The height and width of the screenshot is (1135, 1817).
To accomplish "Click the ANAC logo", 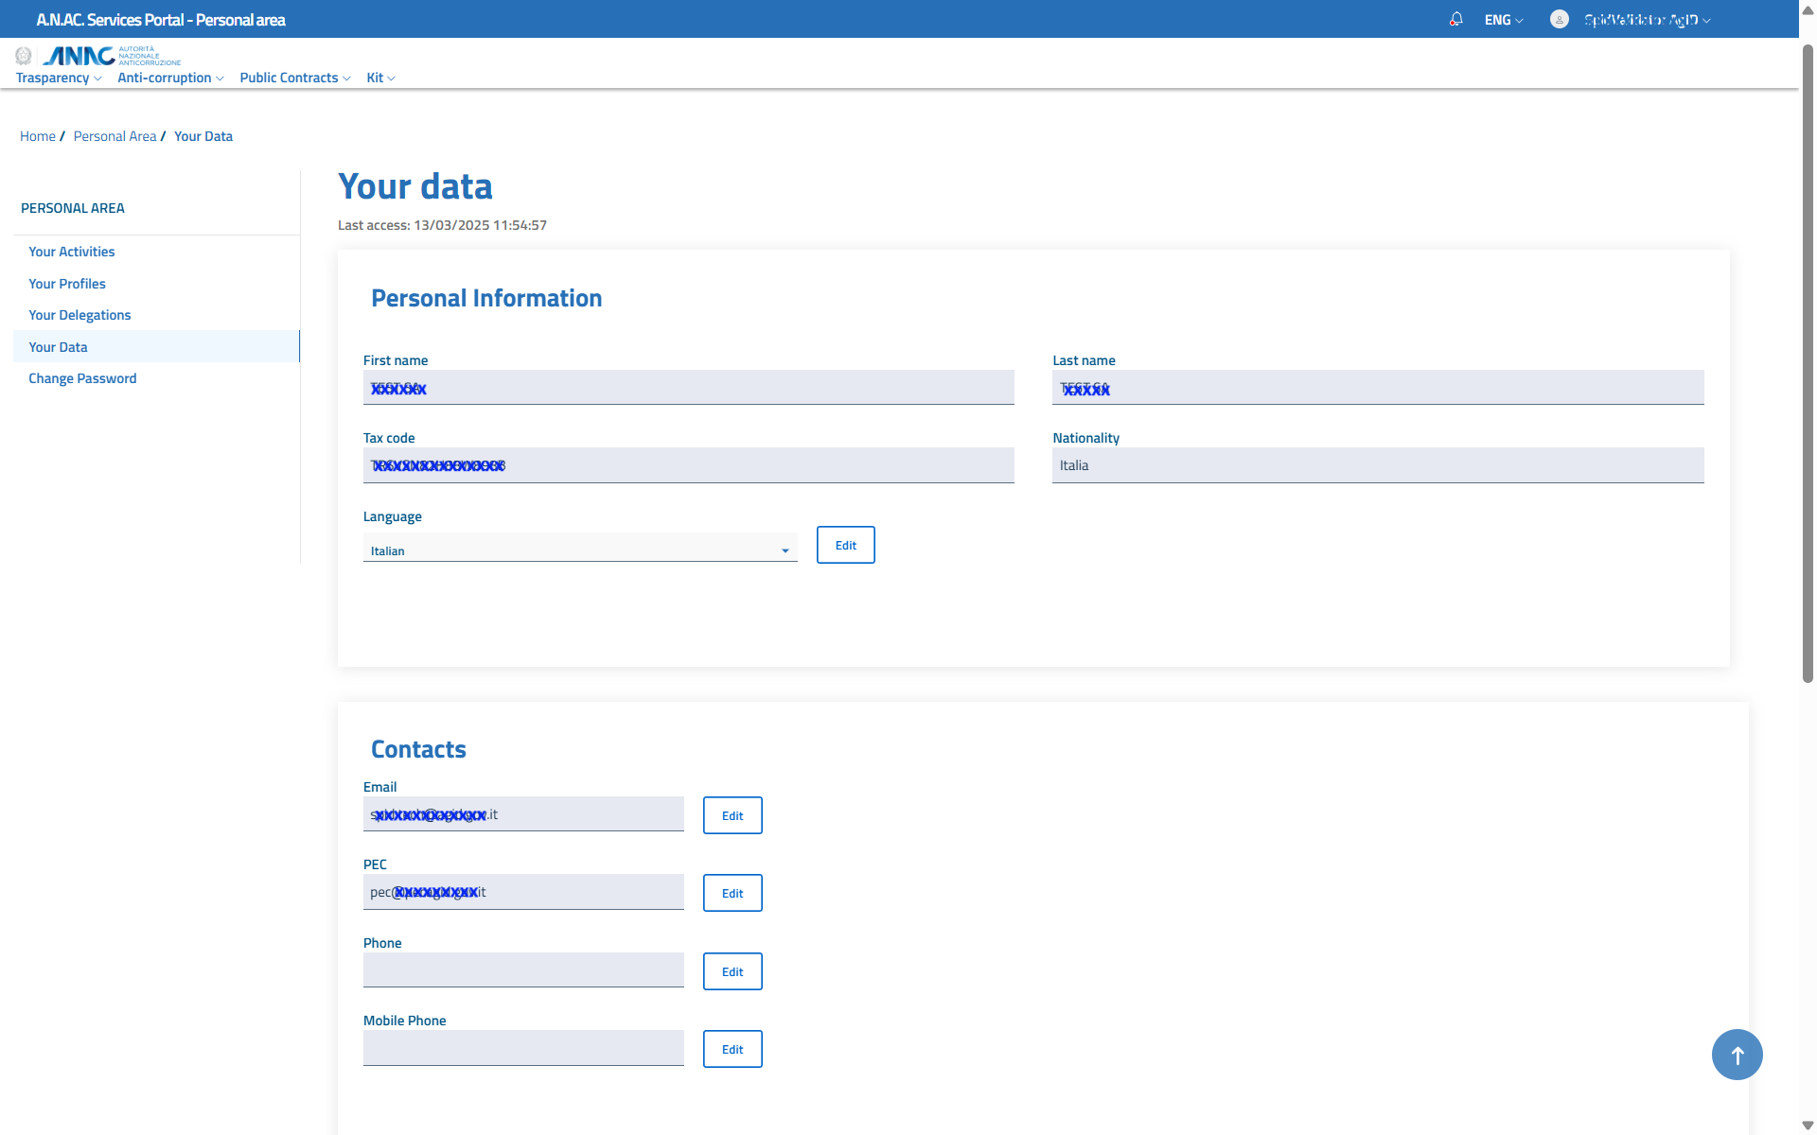I will pyautogui.click(x=79, y=56).
